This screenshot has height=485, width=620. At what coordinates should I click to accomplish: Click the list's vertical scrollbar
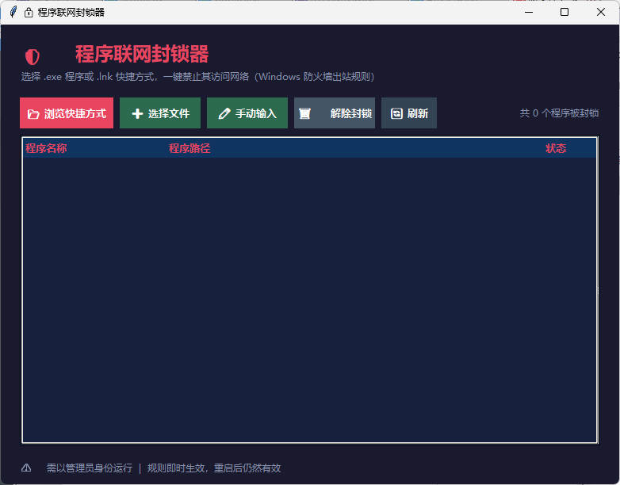[597, 290]
